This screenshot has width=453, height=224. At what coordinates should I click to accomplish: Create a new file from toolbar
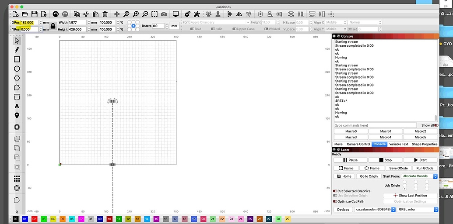coord(16,14)
